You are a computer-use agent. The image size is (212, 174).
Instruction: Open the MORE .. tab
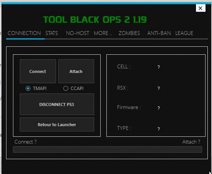[103, 33]
